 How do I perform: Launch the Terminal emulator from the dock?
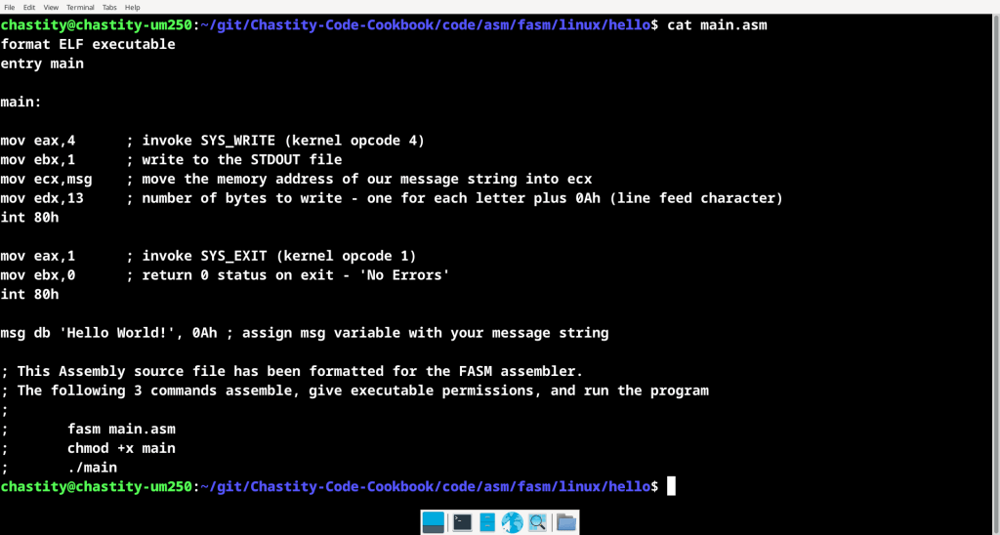pos(462,522)
